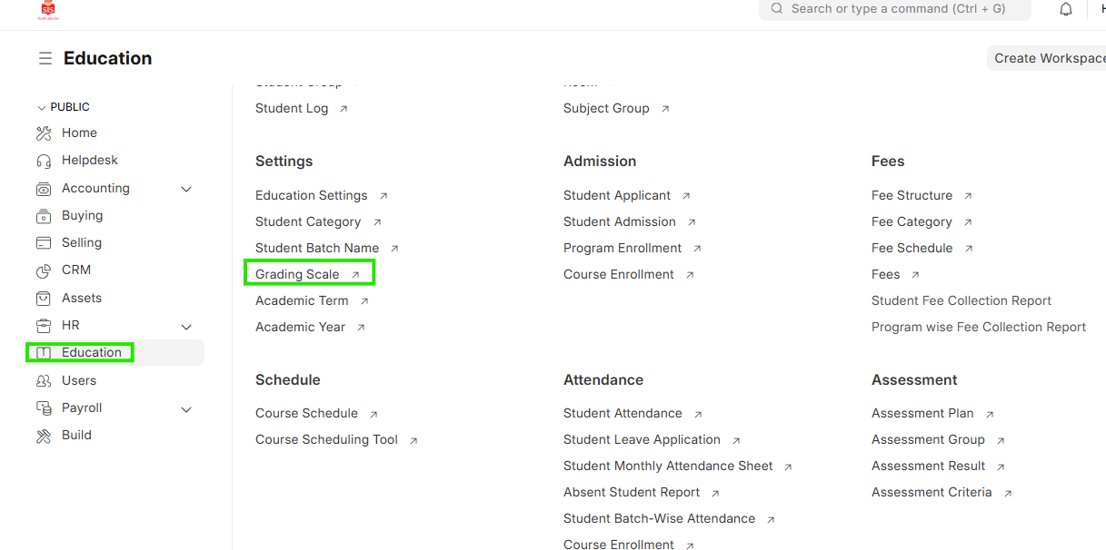
Task: Expand the HR sidebar submenu
Action: 186,326
